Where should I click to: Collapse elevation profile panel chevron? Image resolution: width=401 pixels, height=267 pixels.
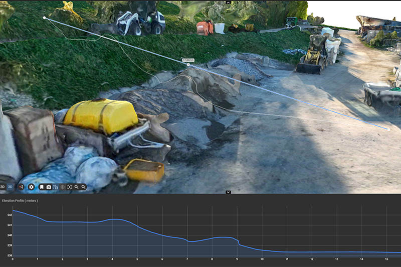[229, 192]
